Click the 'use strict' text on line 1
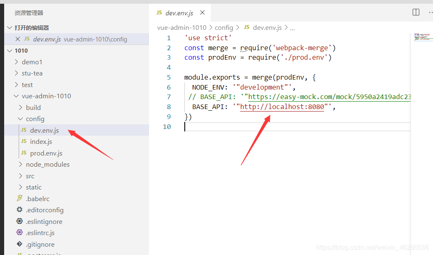This screenshot has height=255, width=433. (208, 38)
